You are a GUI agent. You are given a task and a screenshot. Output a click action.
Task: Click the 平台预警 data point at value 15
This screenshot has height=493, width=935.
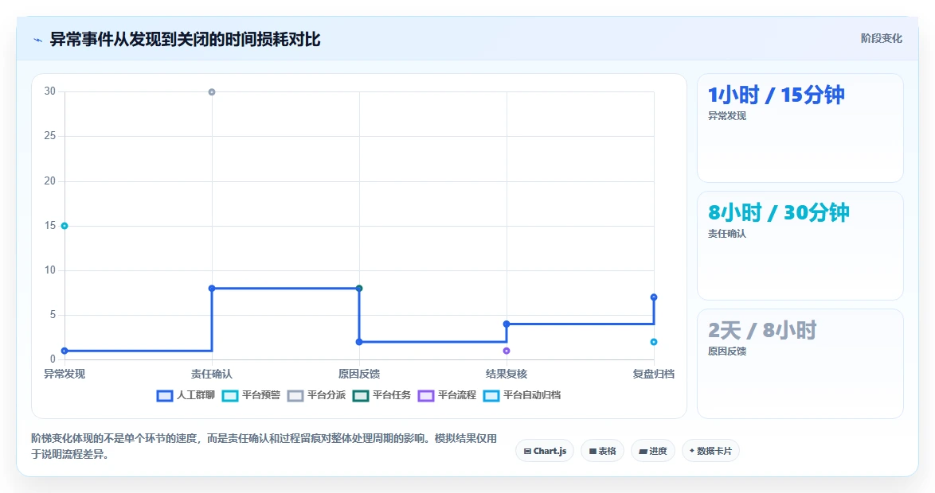(65, 226)
